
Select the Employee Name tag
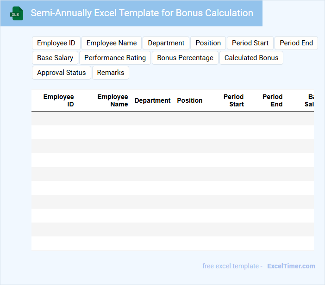pyautogui.click(x=112, y=43)
